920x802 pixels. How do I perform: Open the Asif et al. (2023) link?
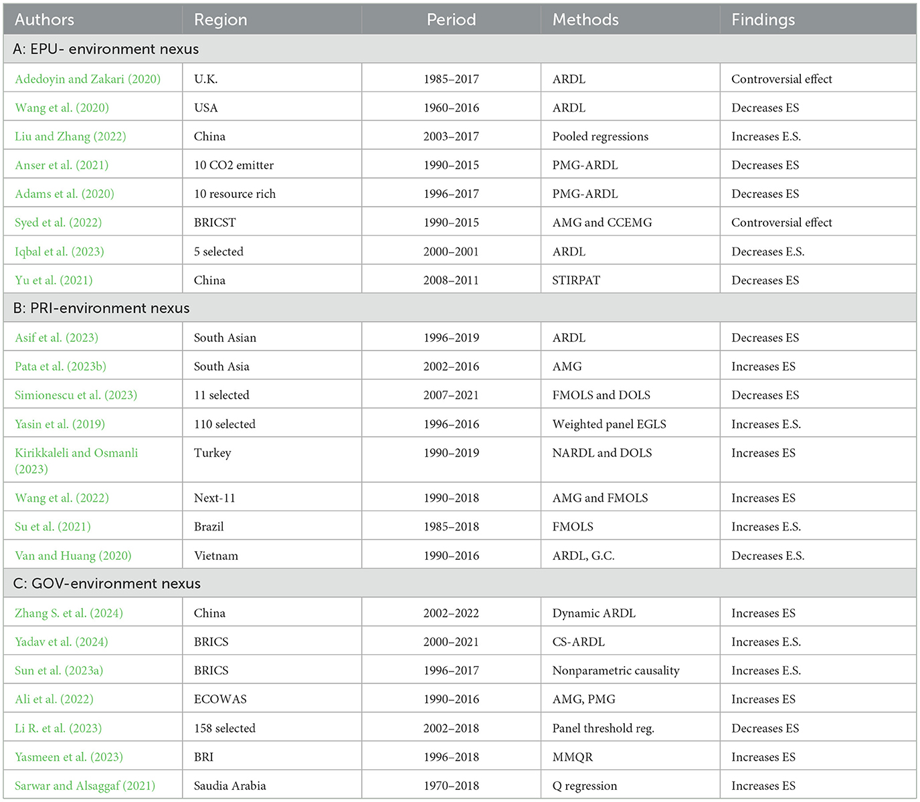pyautogui.click(x=56, y=338)
